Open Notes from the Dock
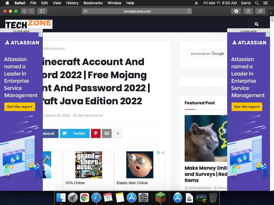 point(120,198)
